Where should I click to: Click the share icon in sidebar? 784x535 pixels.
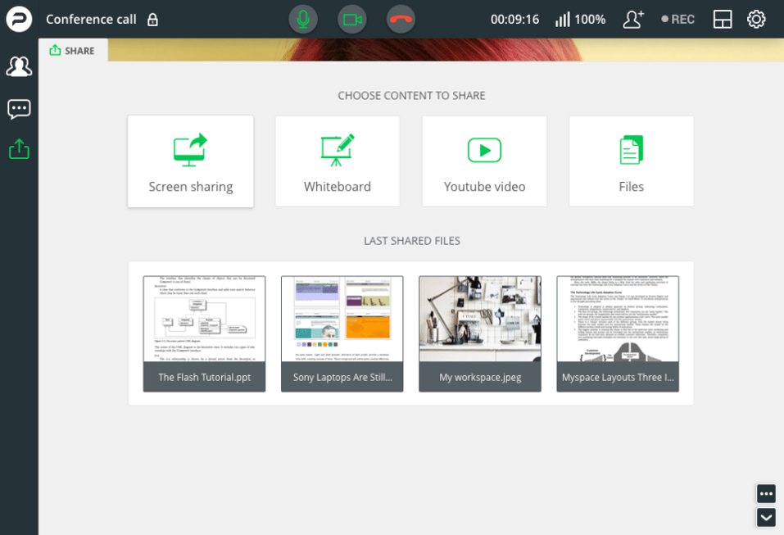click(x=19, y=149)
